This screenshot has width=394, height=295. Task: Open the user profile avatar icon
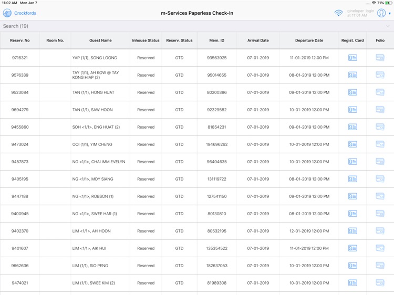click(381, 13)
